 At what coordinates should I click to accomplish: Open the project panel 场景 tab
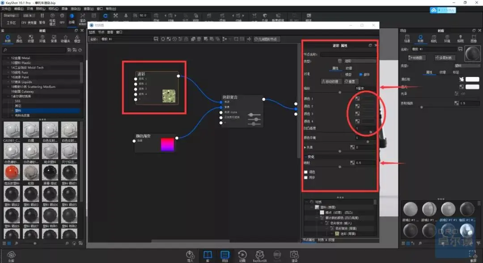click(407, 39)
